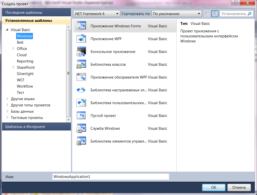Viewport: 257px width, 195px height.
Task: Click the tree scrollbar up arrow
Action: click(x=68, y=27)
